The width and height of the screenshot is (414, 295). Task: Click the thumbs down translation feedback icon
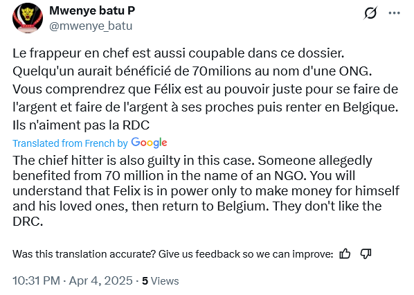366,254
